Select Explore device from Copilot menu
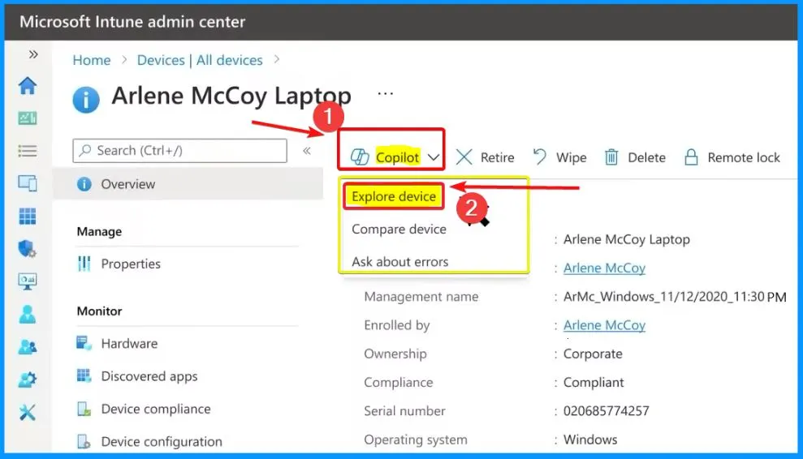The image size is (803, 459). point(393,196)
